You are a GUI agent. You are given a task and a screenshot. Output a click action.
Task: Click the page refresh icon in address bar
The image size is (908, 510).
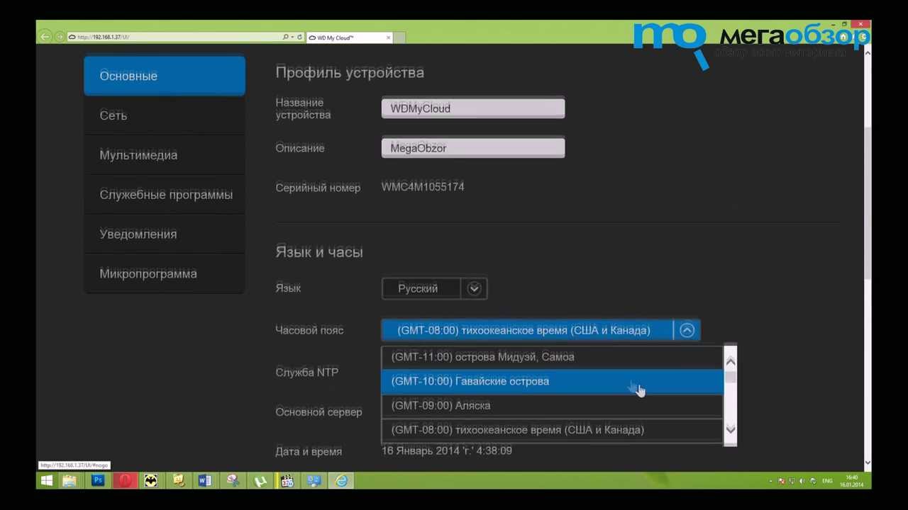[300, 37]
